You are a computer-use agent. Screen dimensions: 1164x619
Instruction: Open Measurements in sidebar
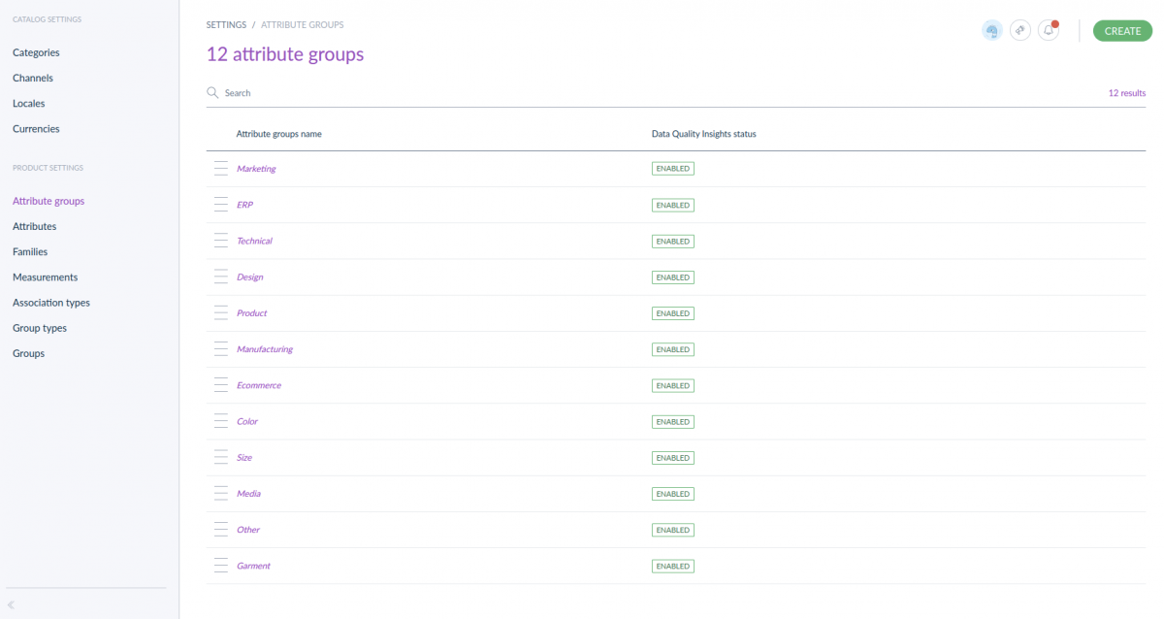point(46,277)
